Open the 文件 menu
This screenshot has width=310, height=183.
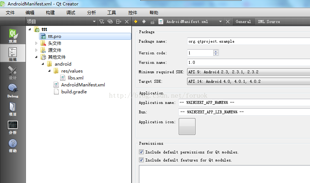10,13
